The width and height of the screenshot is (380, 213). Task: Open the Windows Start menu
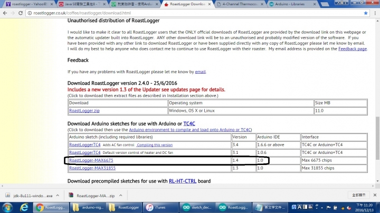tap(8, 207)
